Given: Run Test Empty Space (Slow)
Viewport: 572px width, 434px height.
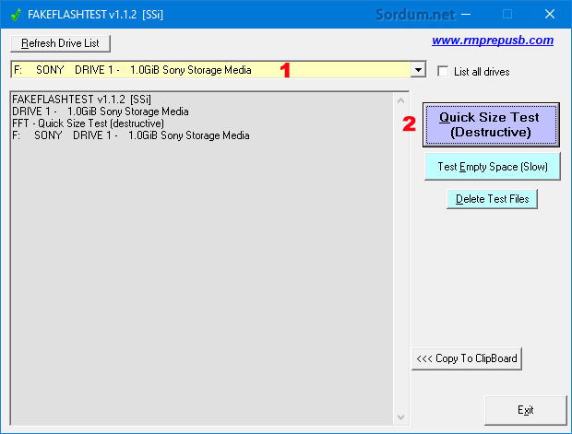Looking at the screenshot, I should point(492,167).
